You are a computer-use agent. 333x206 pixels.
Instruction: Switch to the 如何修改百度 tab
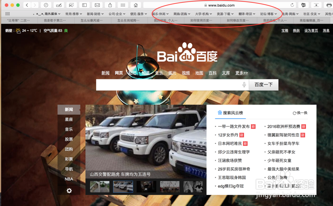[239, 20]
